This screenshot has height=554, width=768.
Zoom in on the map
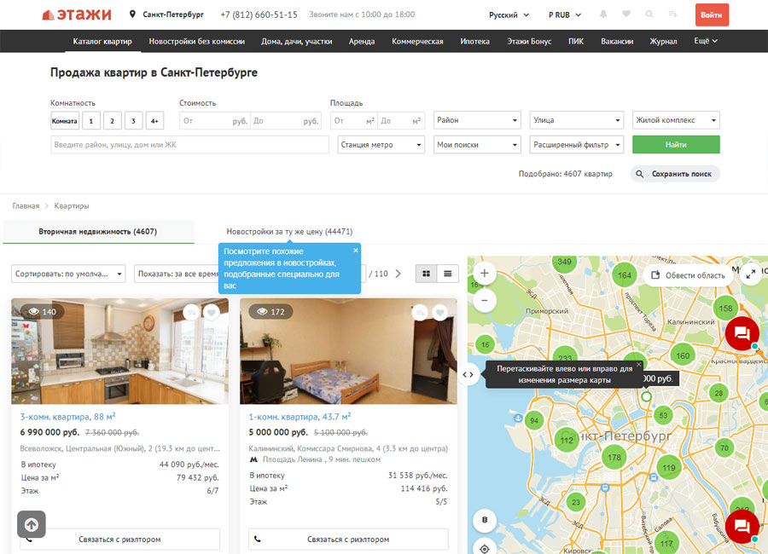pyautogui.click(x=485, y=273)
